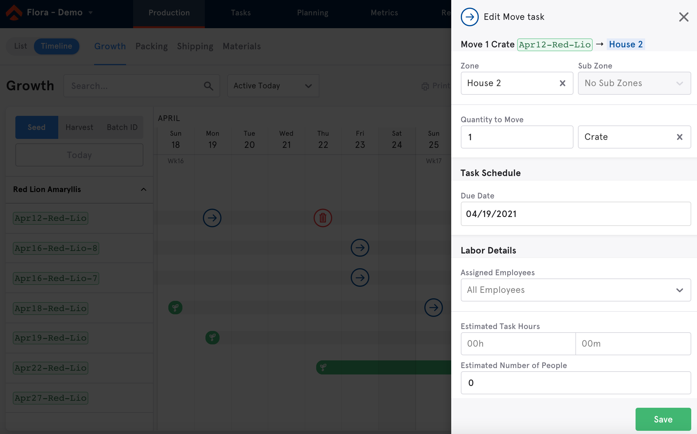697x434 pixels.
Task: Collapse the Red Lion Amaryllis group
Action: click(x=144, y=189)
